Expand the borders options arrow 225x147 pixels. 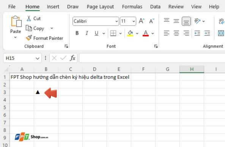point(120,33)
